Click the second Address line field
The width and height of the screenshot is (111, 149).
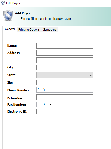[x=65, y=60]
